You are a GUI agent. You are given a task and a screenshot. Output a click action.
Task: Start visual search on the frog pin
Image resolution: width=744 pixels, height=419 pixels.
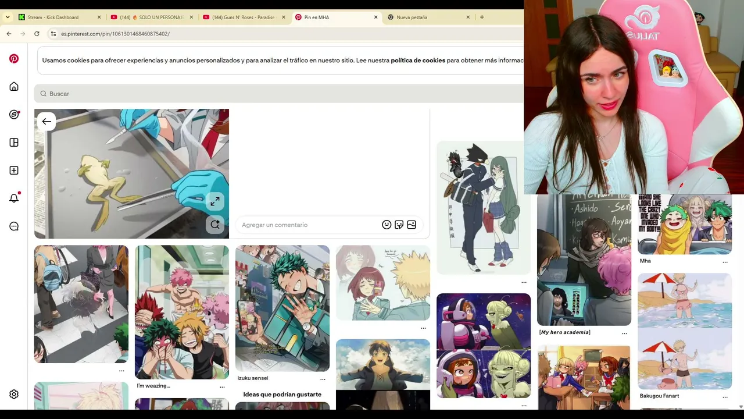click(x=215, y=225)
